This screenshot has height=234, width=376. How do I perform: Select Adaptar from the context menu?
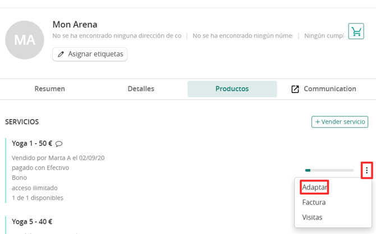tap(314, 187)
